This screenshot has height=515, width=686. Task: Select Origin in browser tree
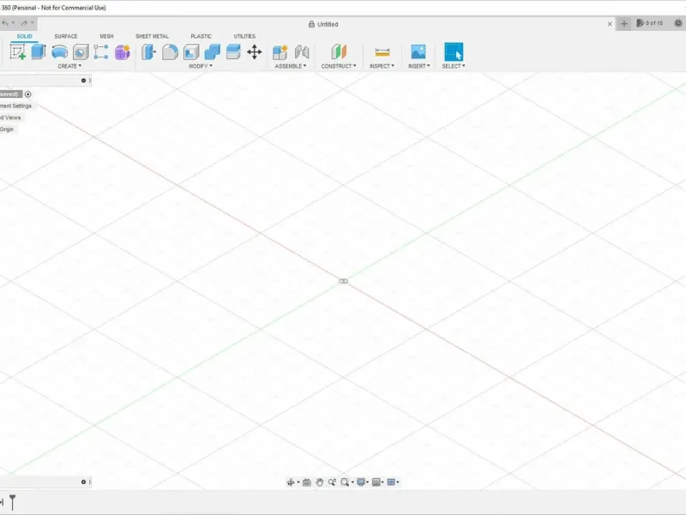pos(7,130)
